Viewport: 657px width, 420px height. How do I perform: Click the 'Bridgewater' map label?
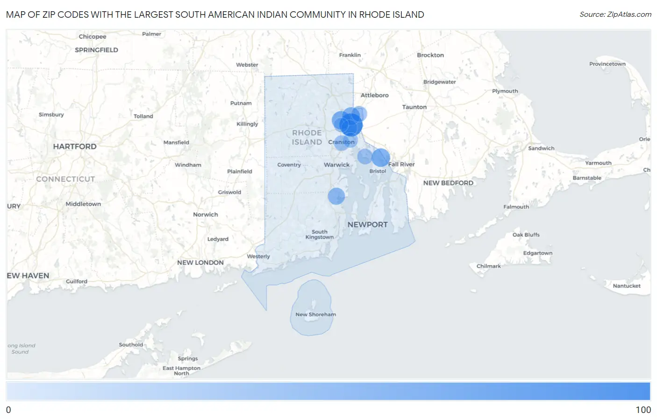pos(439,82)
